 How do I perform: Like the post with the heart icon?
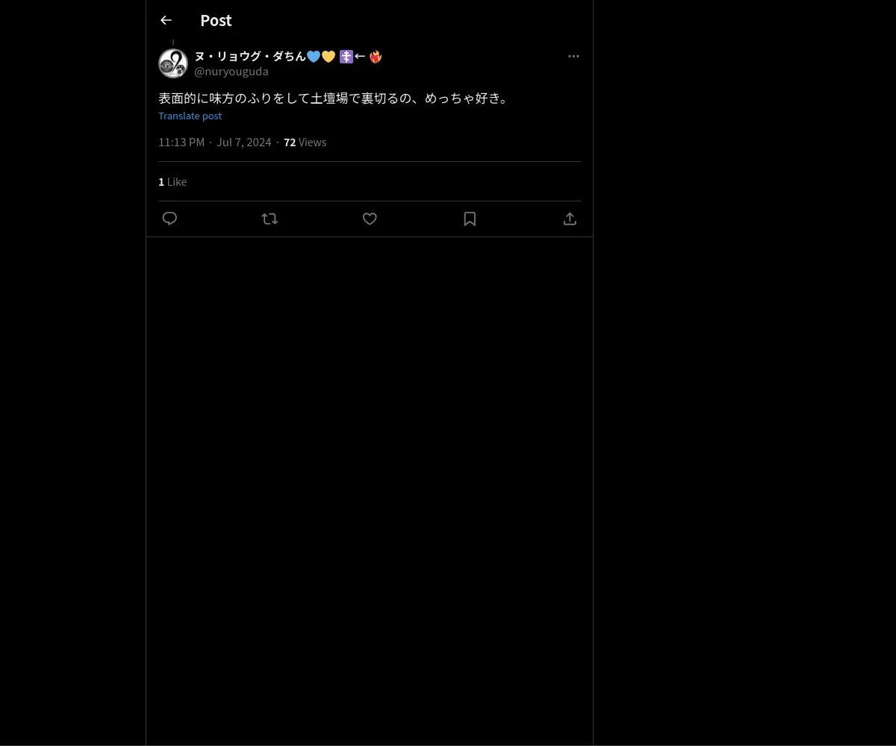[370, 219]
